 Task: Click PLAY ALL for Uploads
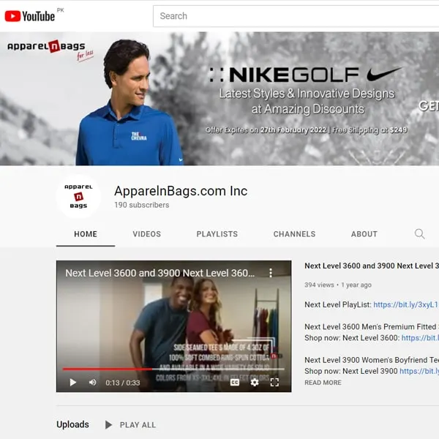(130, 425)
